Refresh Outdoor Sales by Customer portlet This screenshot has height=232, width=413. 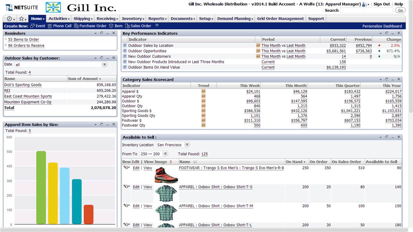pos(101,58)
